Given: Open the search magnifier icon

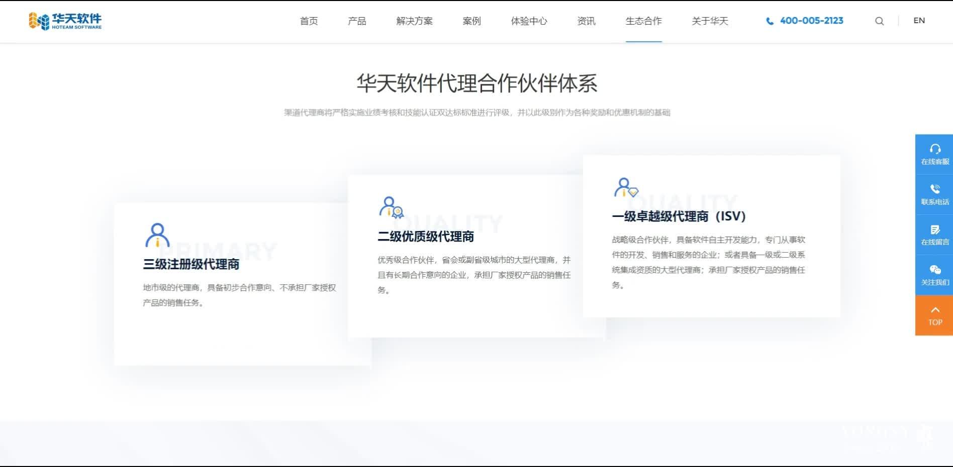Looking at the screenshot, I should (879, 21).
